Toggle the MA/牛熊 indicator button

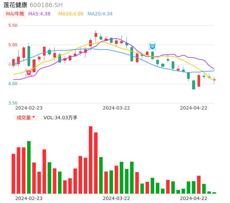pos(15,14)
